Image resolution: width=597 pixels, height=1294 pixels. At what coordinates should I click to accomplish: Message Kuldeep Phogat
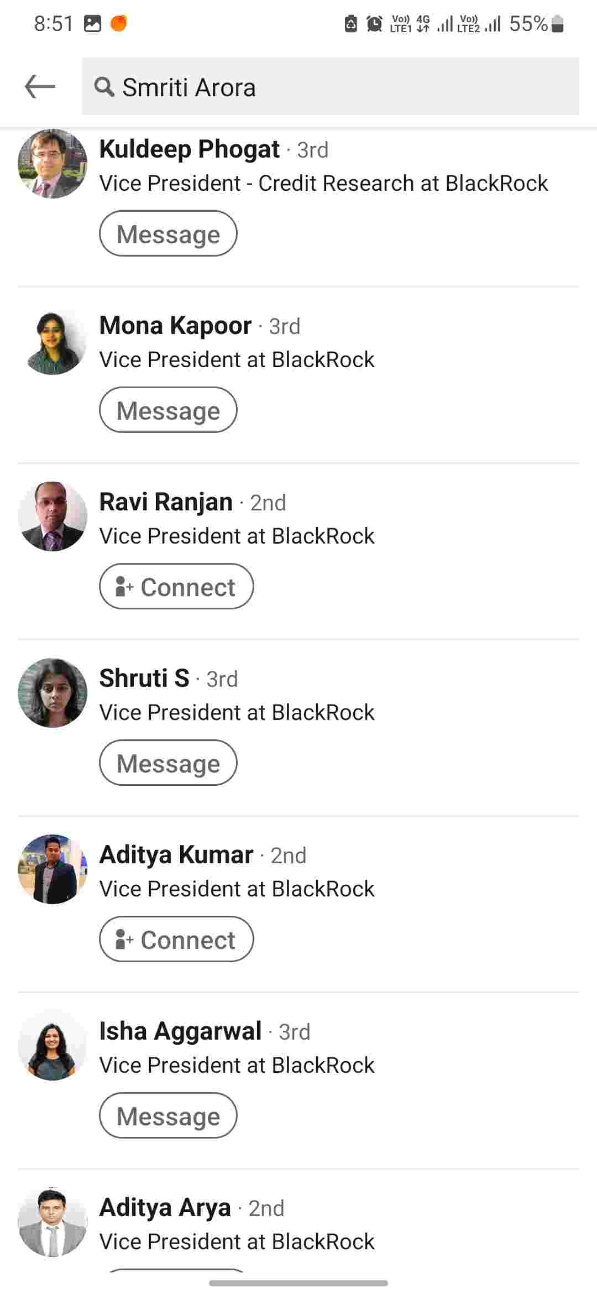pyautogui.click(x=168, y=233)
